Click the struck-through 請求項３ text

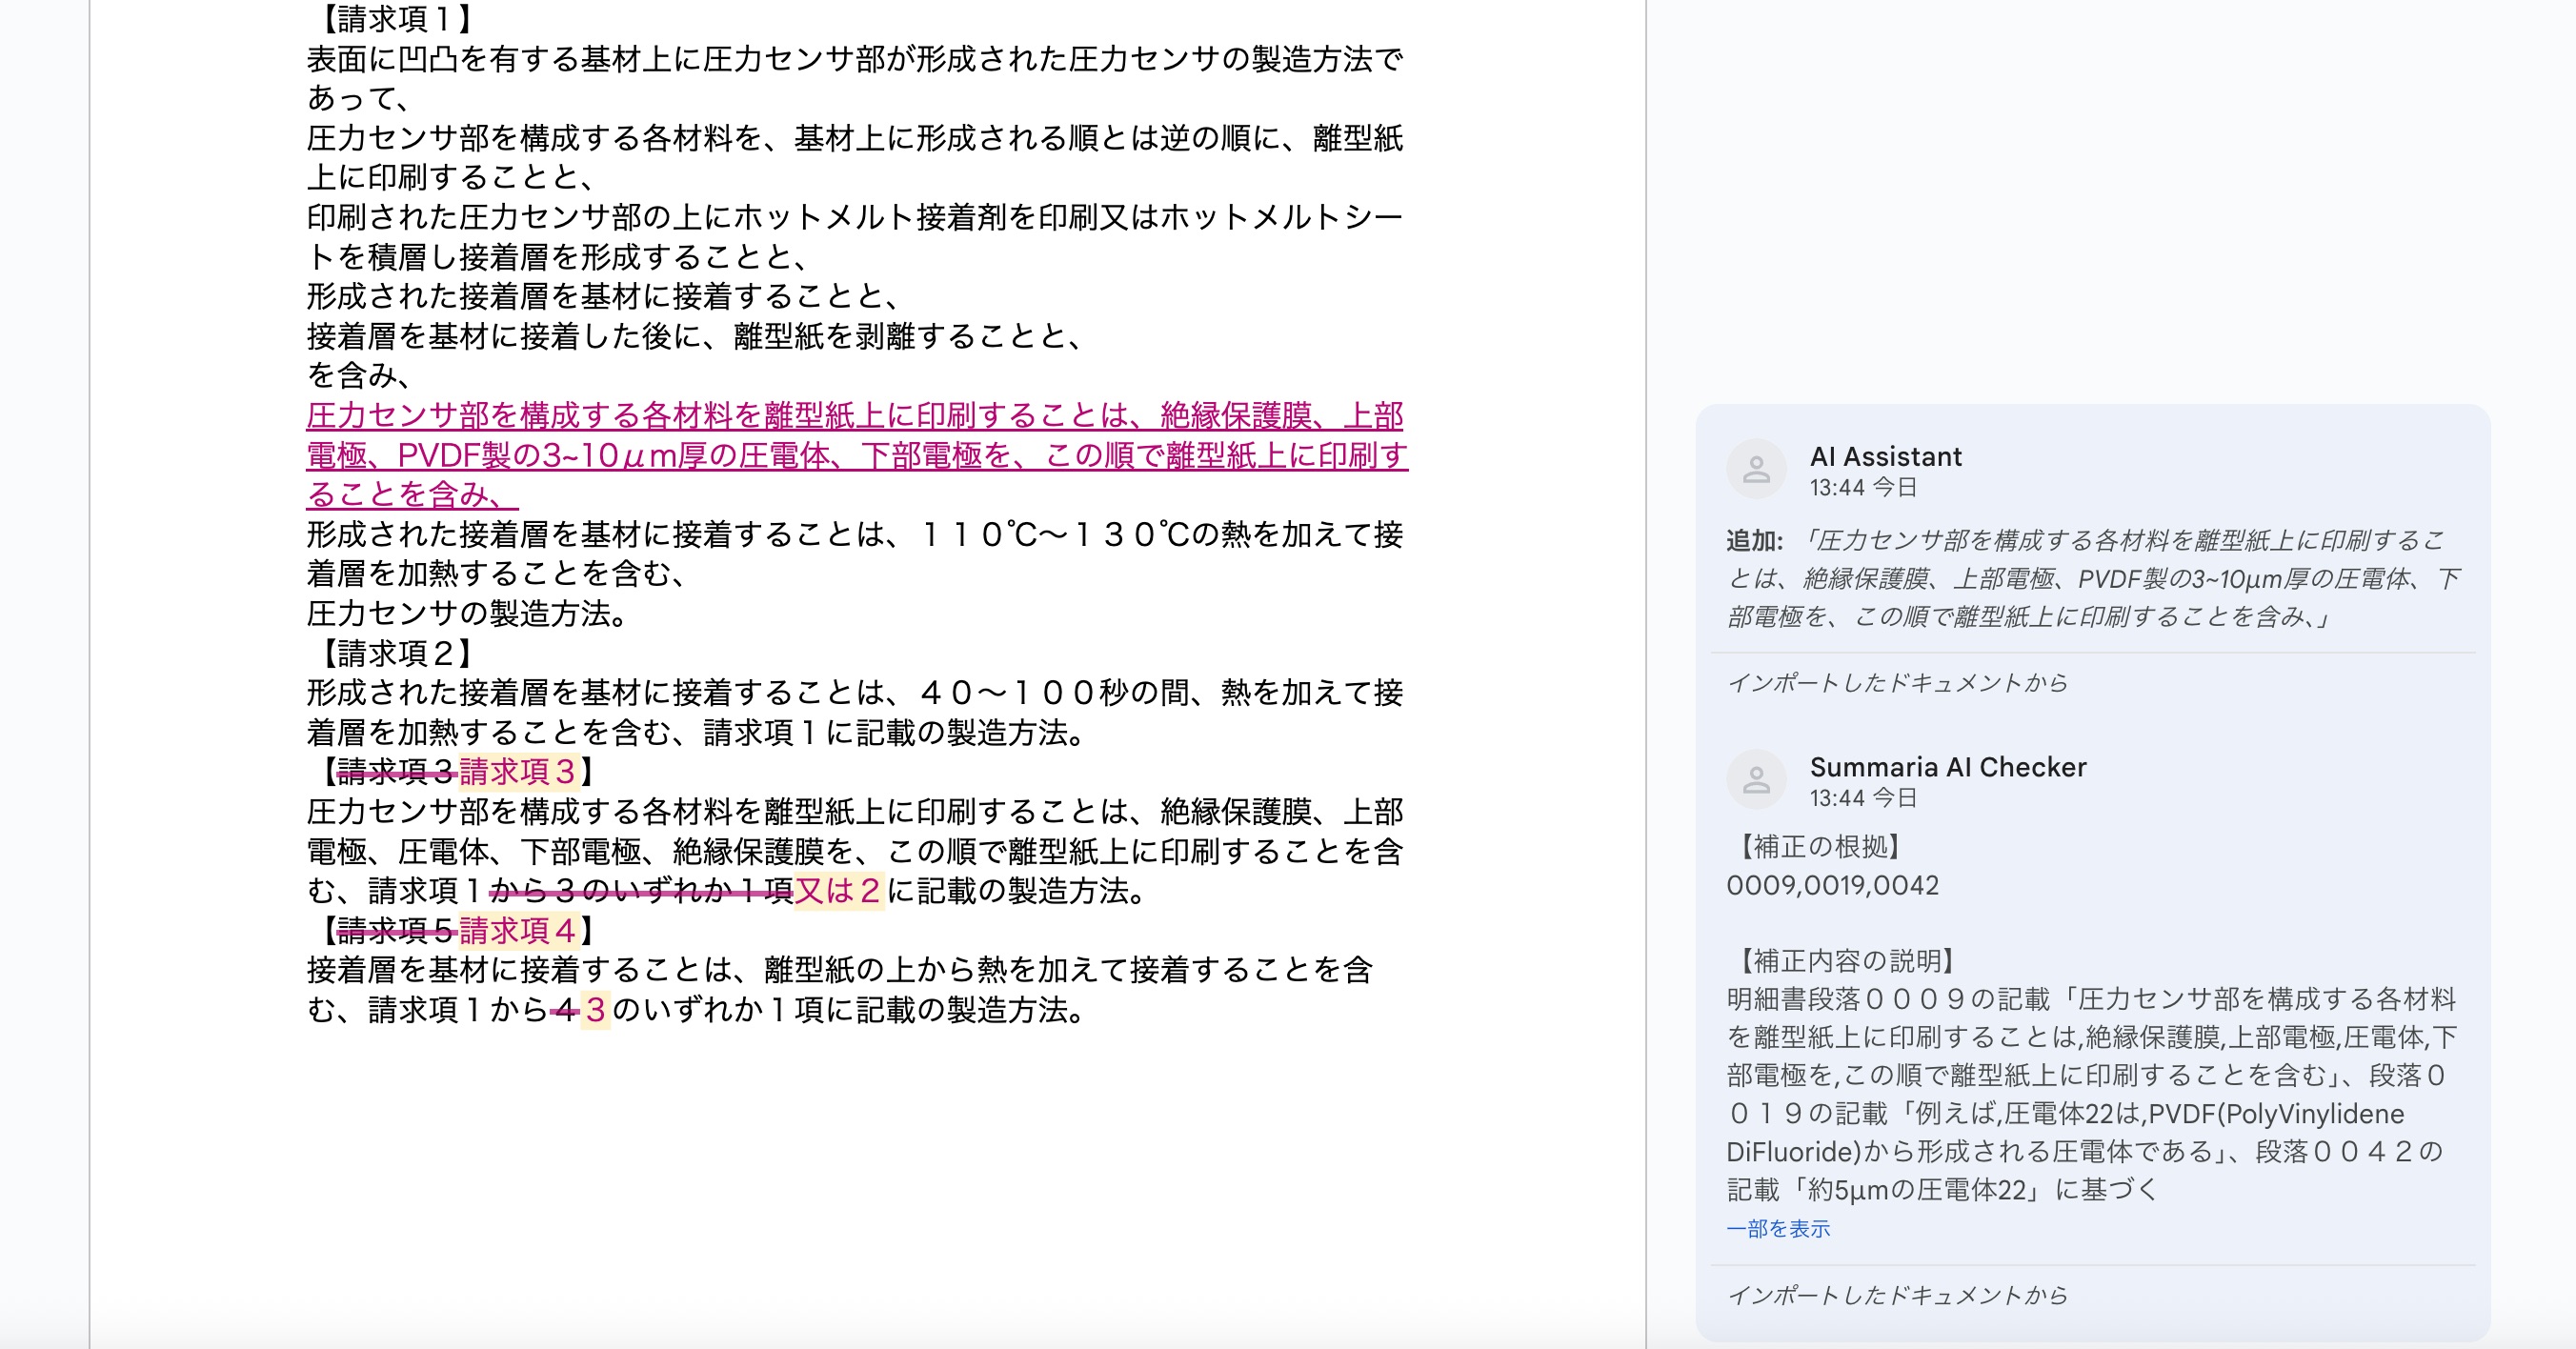tap(397, 771)
